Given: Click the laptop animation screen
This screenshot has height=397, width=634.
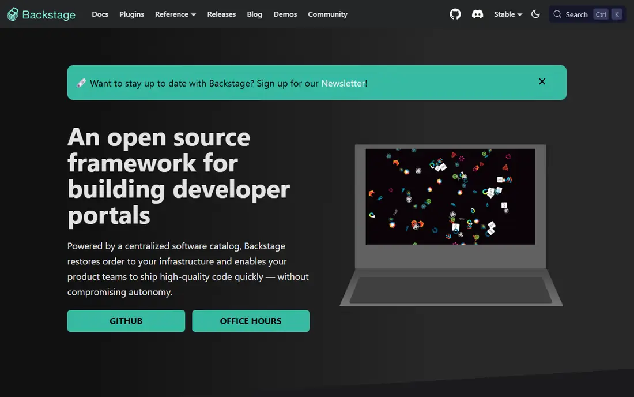Looking at the screenshot, I should (x=450, y=197).
